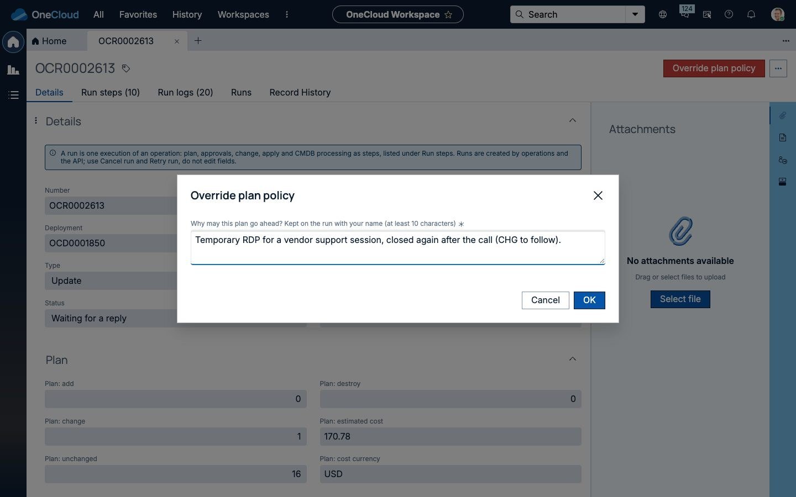
Task: Switch to the Run steps (10) tab
Action: point(111,92)
